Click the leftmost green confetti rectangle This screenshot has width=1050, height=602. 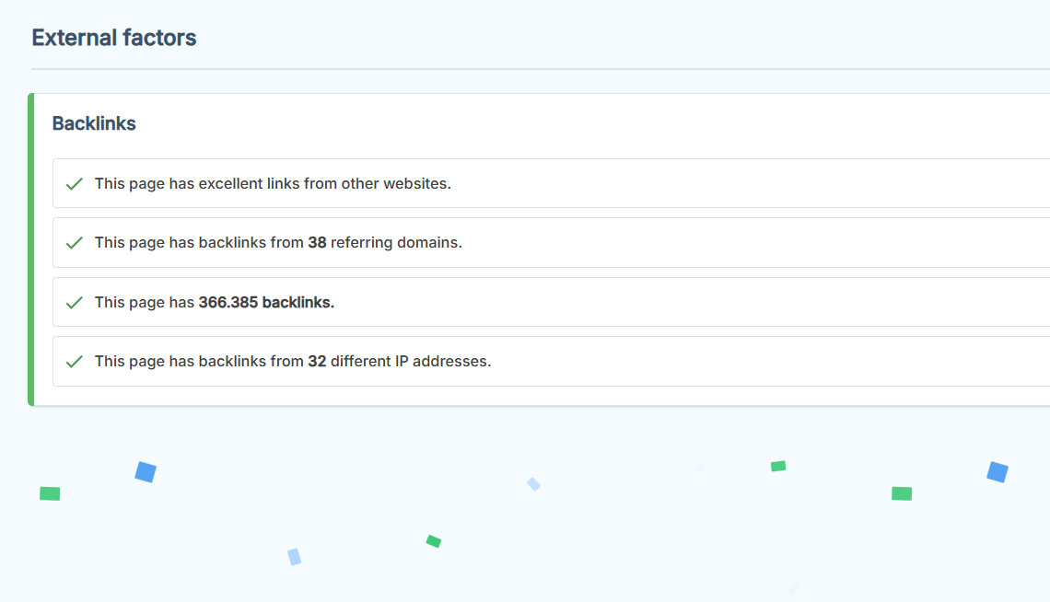50,493
